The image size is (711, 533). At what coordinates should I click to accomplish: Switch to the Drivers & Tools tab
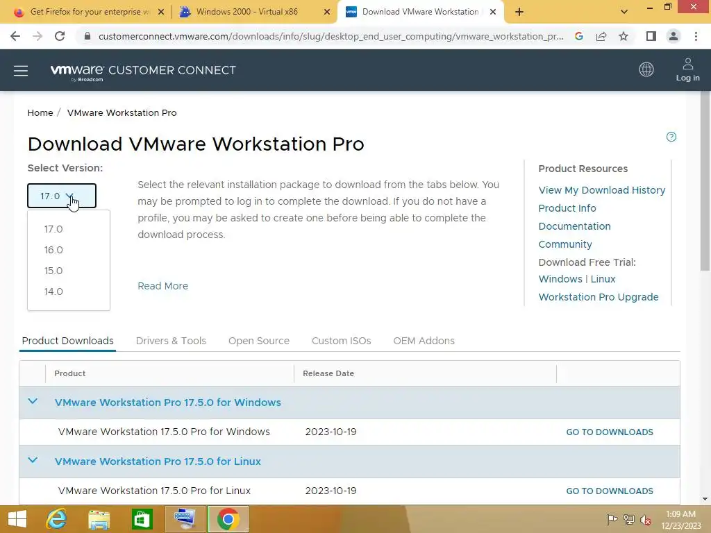point(171,341)
